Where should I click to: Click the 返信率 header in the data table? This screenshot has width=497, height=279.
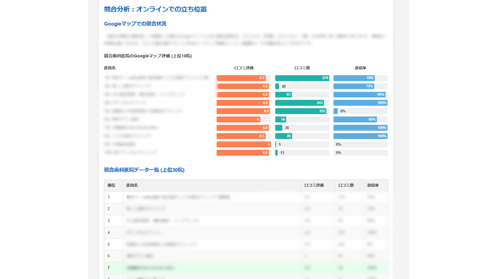[x=374, y=185]
